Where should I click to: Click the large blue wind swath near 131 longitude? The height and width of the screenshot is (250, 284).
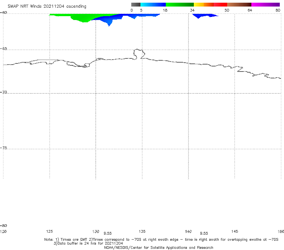pyautogui.click(x=111, y=19)
